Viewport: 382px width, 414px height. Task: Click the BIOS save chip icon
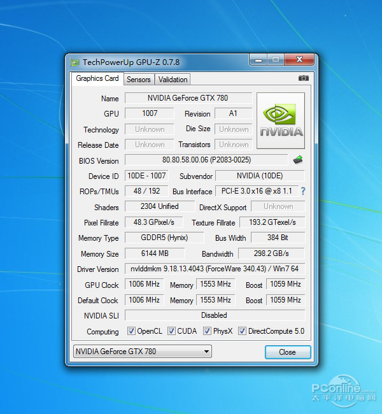[298, 160]
